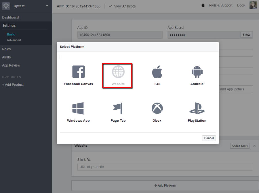Pick the Xbox platform icon
Viewport: 259px width, 193px height.
(x=157, y=108)
